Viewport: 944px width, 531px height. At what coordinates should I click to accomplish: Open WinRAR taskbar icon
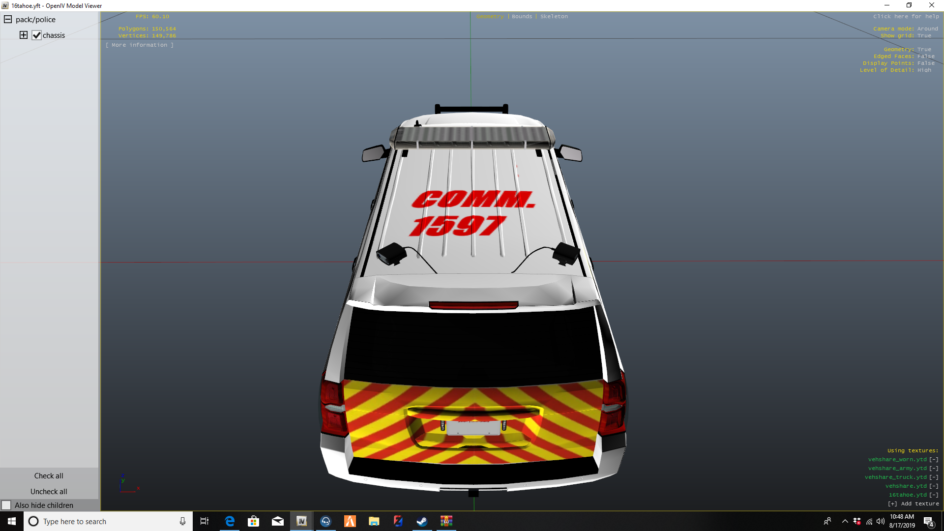(446, 521)
